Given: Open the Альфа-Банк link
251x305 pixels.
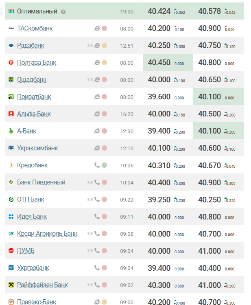Looking at the screenshot, I should coord(34,114).
